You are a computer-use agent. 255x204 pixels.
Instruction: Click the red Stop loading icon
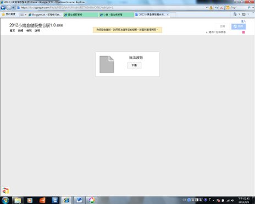[221, 8]
